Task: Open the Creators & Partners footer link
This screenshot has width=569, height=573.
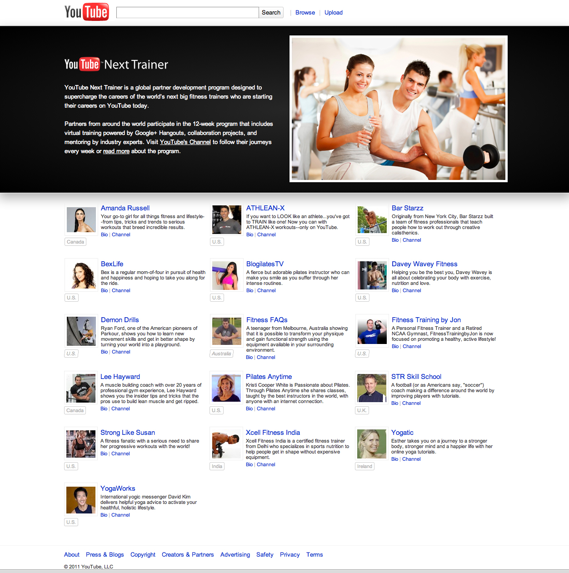Action: point(188,554)
